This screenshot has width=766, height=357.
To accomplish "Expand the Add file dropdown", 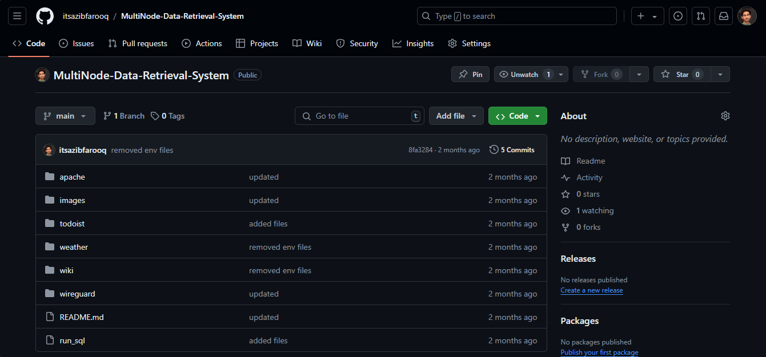I will (x=456, y=116).
